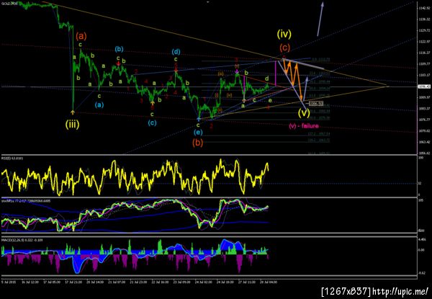Screen dimensions: 432x299
Task: Click the boxed 1086.50 target price label
Action: tap(316, 104)
